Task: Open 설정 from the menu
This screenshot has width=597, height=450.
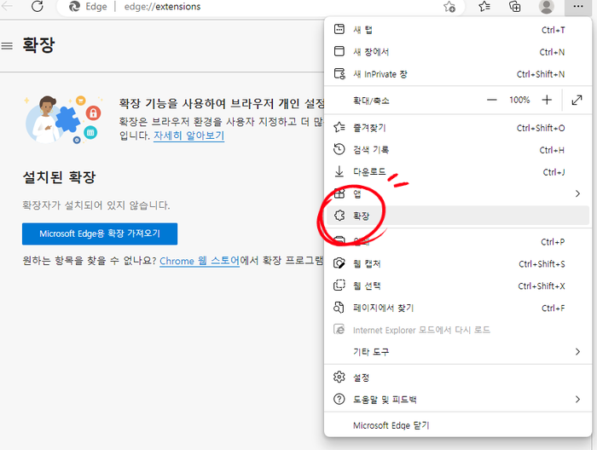Action: 457,378
